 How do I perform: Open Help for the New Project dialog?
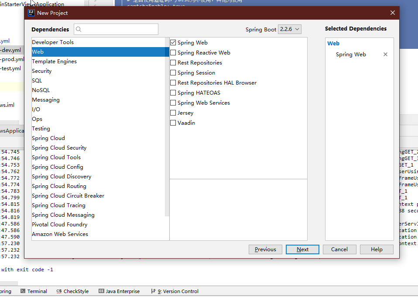[x=377, y=249]
